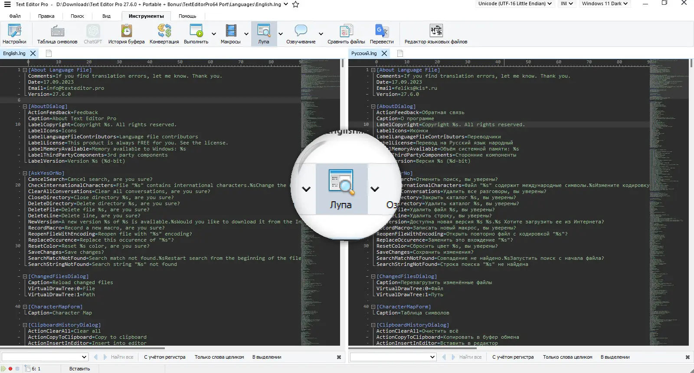Switch to the Русский.lng document tab
Viewport: 694px width, 373px height.
tap(364, 53)
